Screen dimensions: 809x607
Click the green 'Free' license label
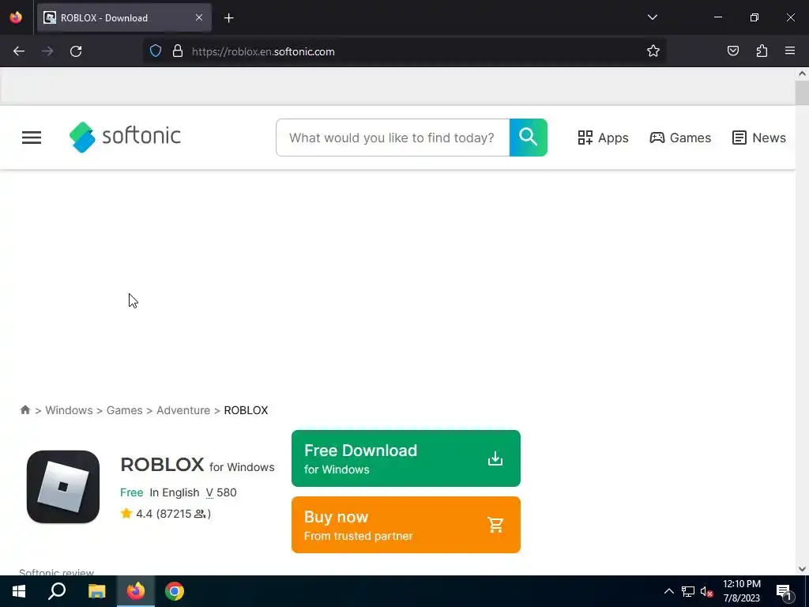[x=132, y=492]
